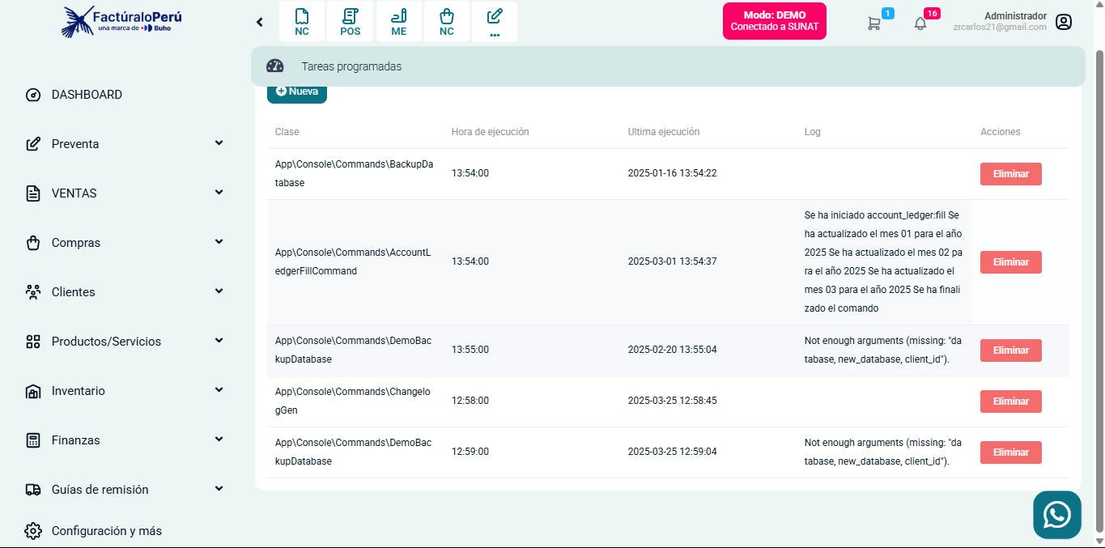Open the notifications bell icon
Screen dimensions: 1105x548
tap(920, 23)
